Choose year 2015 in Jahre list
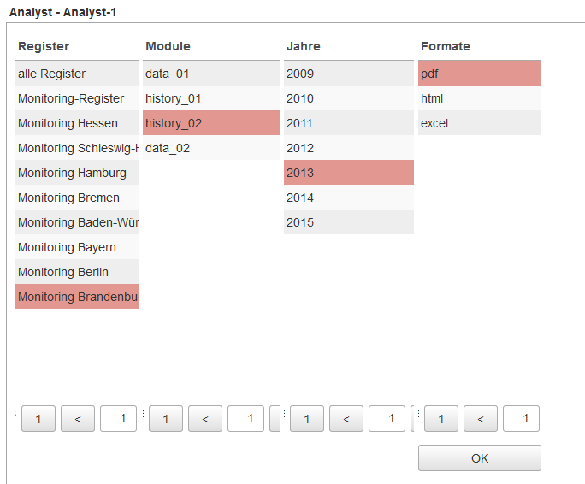This screenshot has height=484, width=585. coord(348,222)
